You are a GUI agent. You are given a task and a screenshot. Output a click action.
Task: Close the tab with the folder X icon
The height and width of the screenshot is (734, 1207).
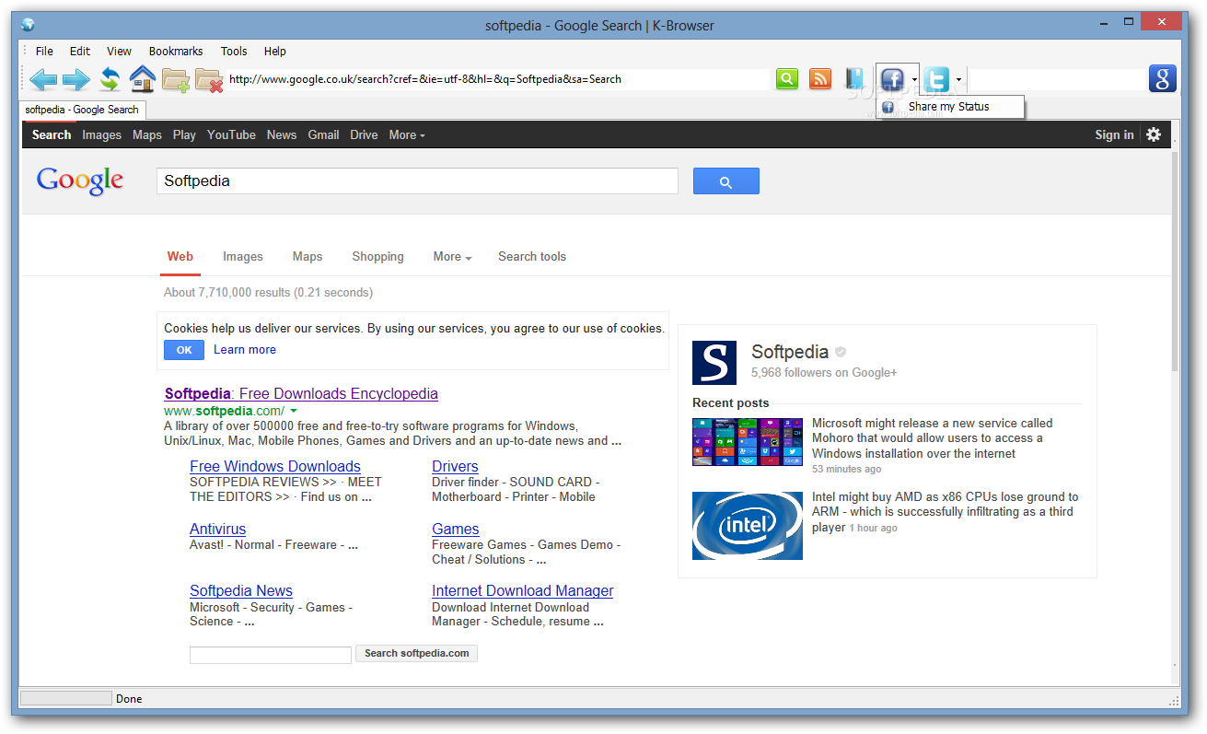(x=209, y=80)
